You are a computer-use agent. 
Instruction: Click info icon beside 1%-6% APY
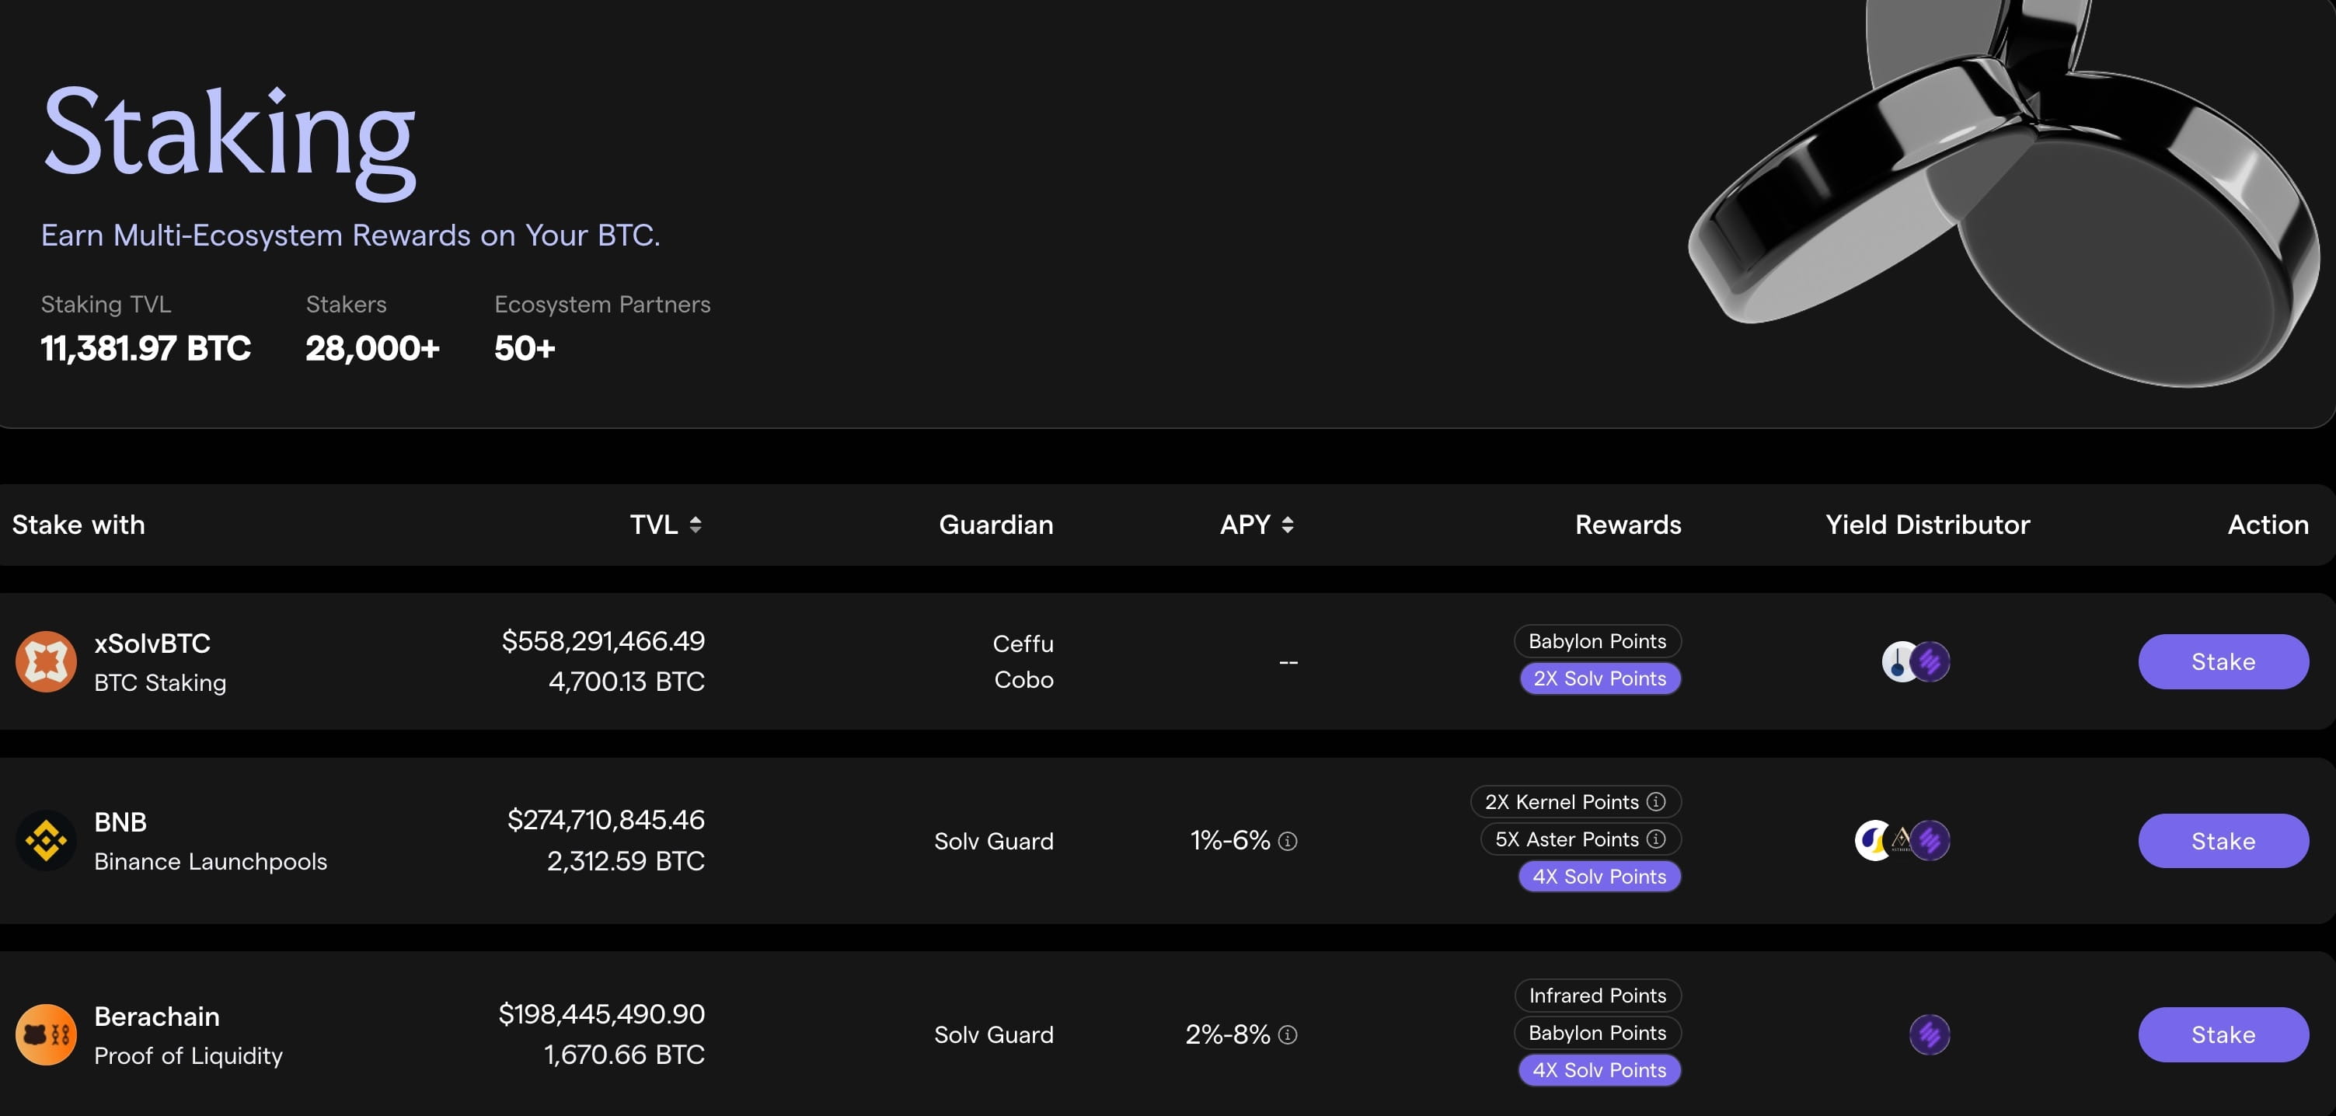[x=1287, y=842]
